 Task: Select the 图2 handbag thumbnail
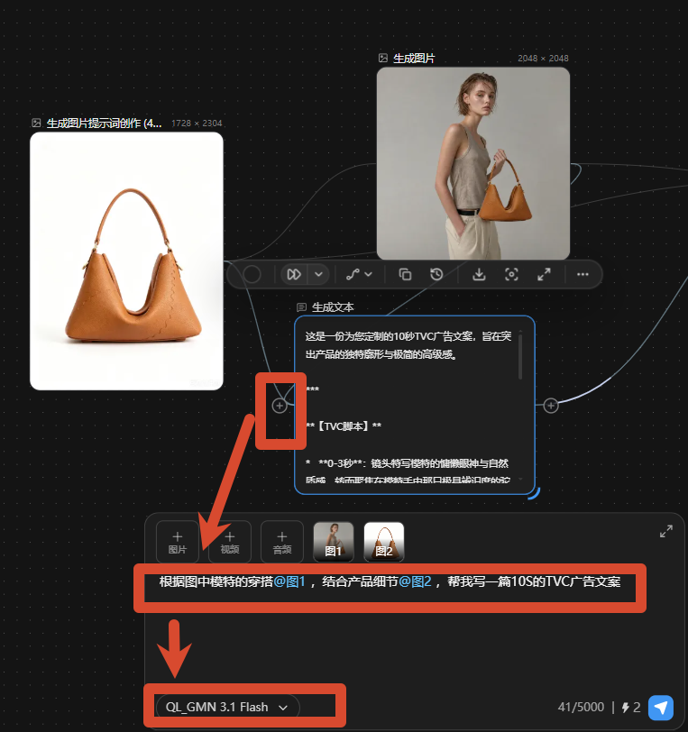point(384,542)
